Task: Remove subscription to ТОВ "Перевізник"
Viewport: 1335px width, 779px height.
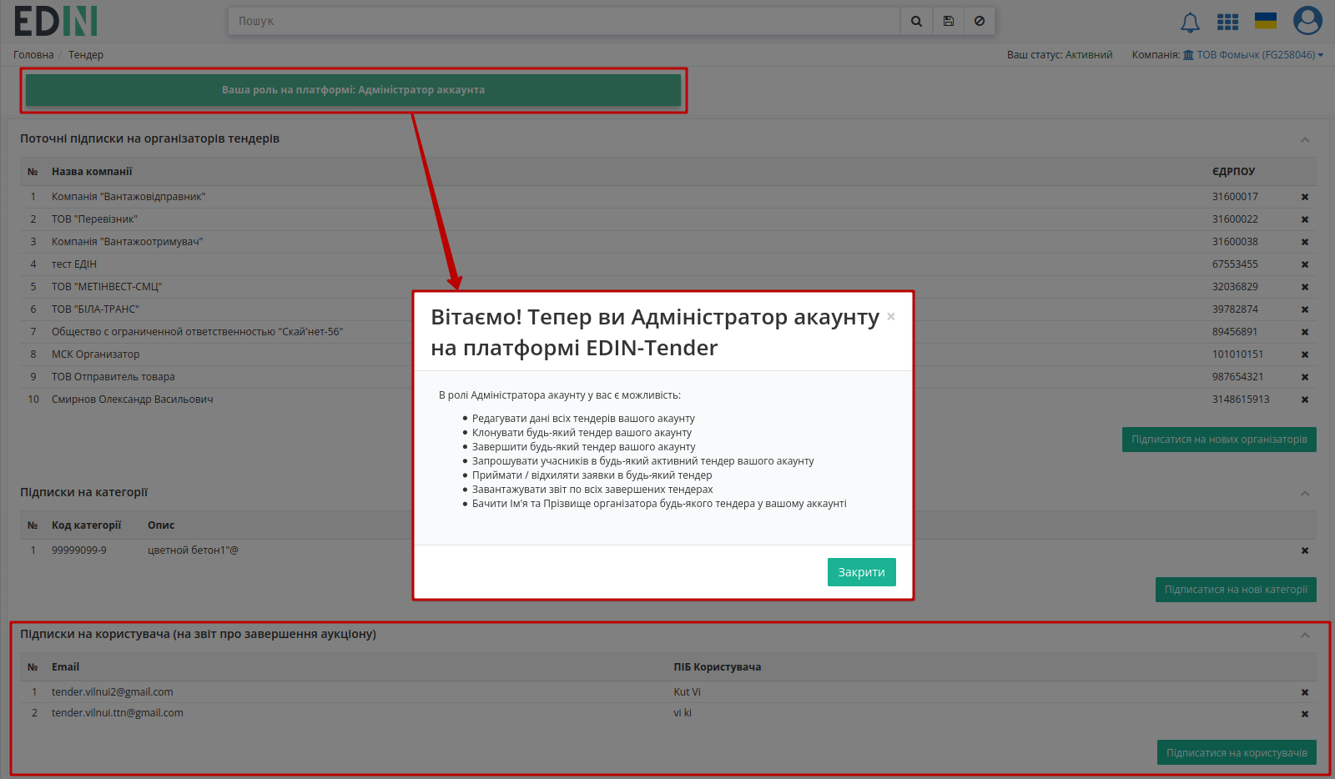Action: 1305,220
